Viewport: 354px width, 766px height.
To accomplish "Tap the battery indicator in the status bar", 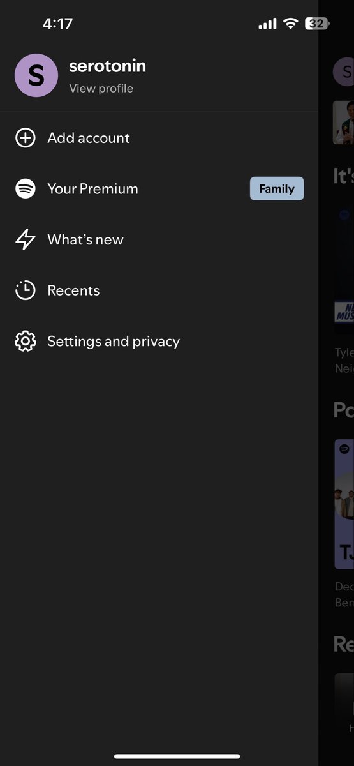I will pos(317,24).
